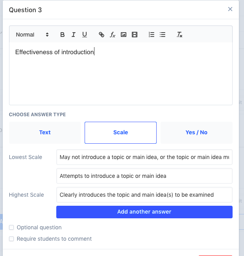Check Require students to comment
244x256 pixels.
11,239
